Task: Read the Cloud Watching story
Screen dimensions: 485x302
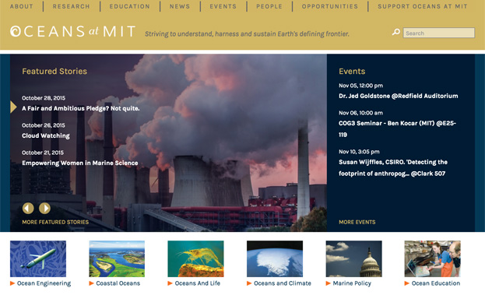Action: coord(46,135)
